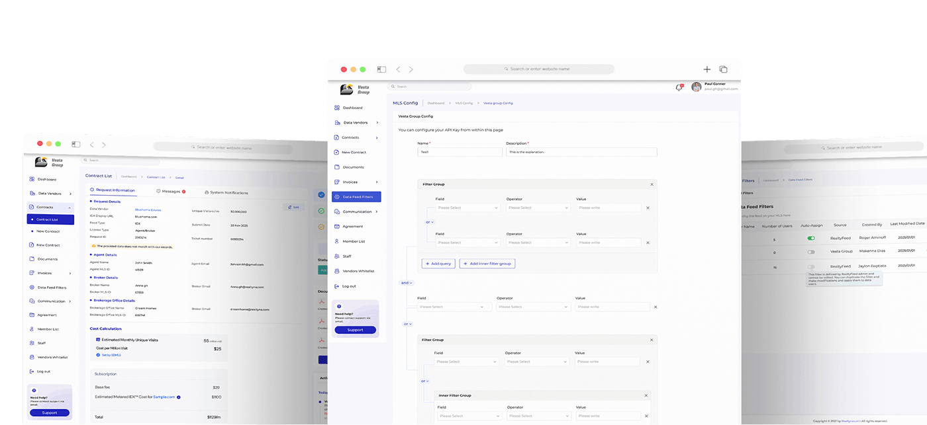Click Contracts icon in center window sidebar
This screenshot has width=927, height=425.
pyautogui.click(x=337, y=137)
